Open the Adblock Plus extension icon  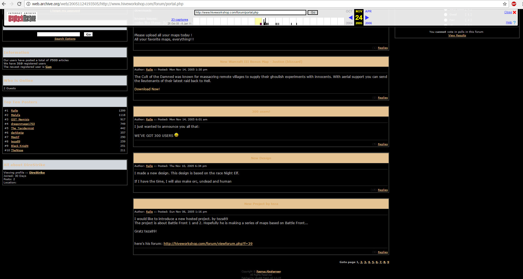[514, 4]
